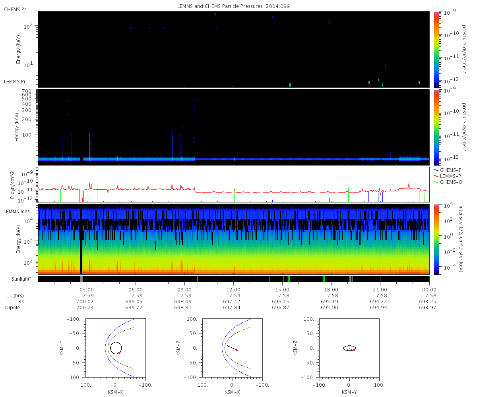Click the "Dipole L" row label

[x=15, y=308]
